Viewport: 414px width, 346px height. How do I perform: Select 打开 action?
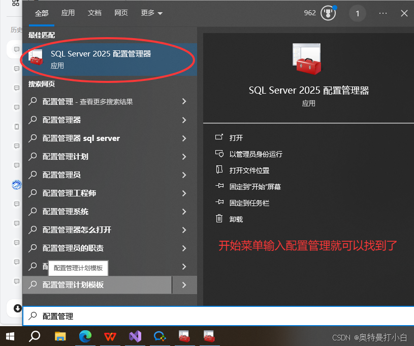pyautogui.click(x=236, y=138)
